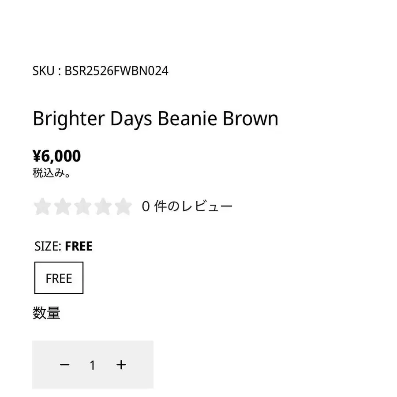Screen dimensions: 397x397
Task: Open the 0 件のレビュー reviews link
Action: (x=187, y=206)
